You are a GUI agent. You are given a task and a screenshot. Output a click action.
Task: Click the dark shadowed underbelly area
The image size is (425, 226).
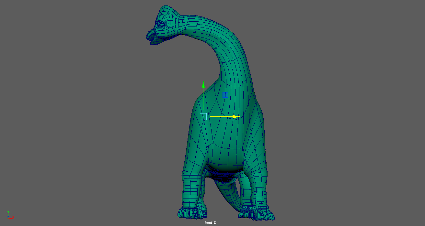point(225,173)
